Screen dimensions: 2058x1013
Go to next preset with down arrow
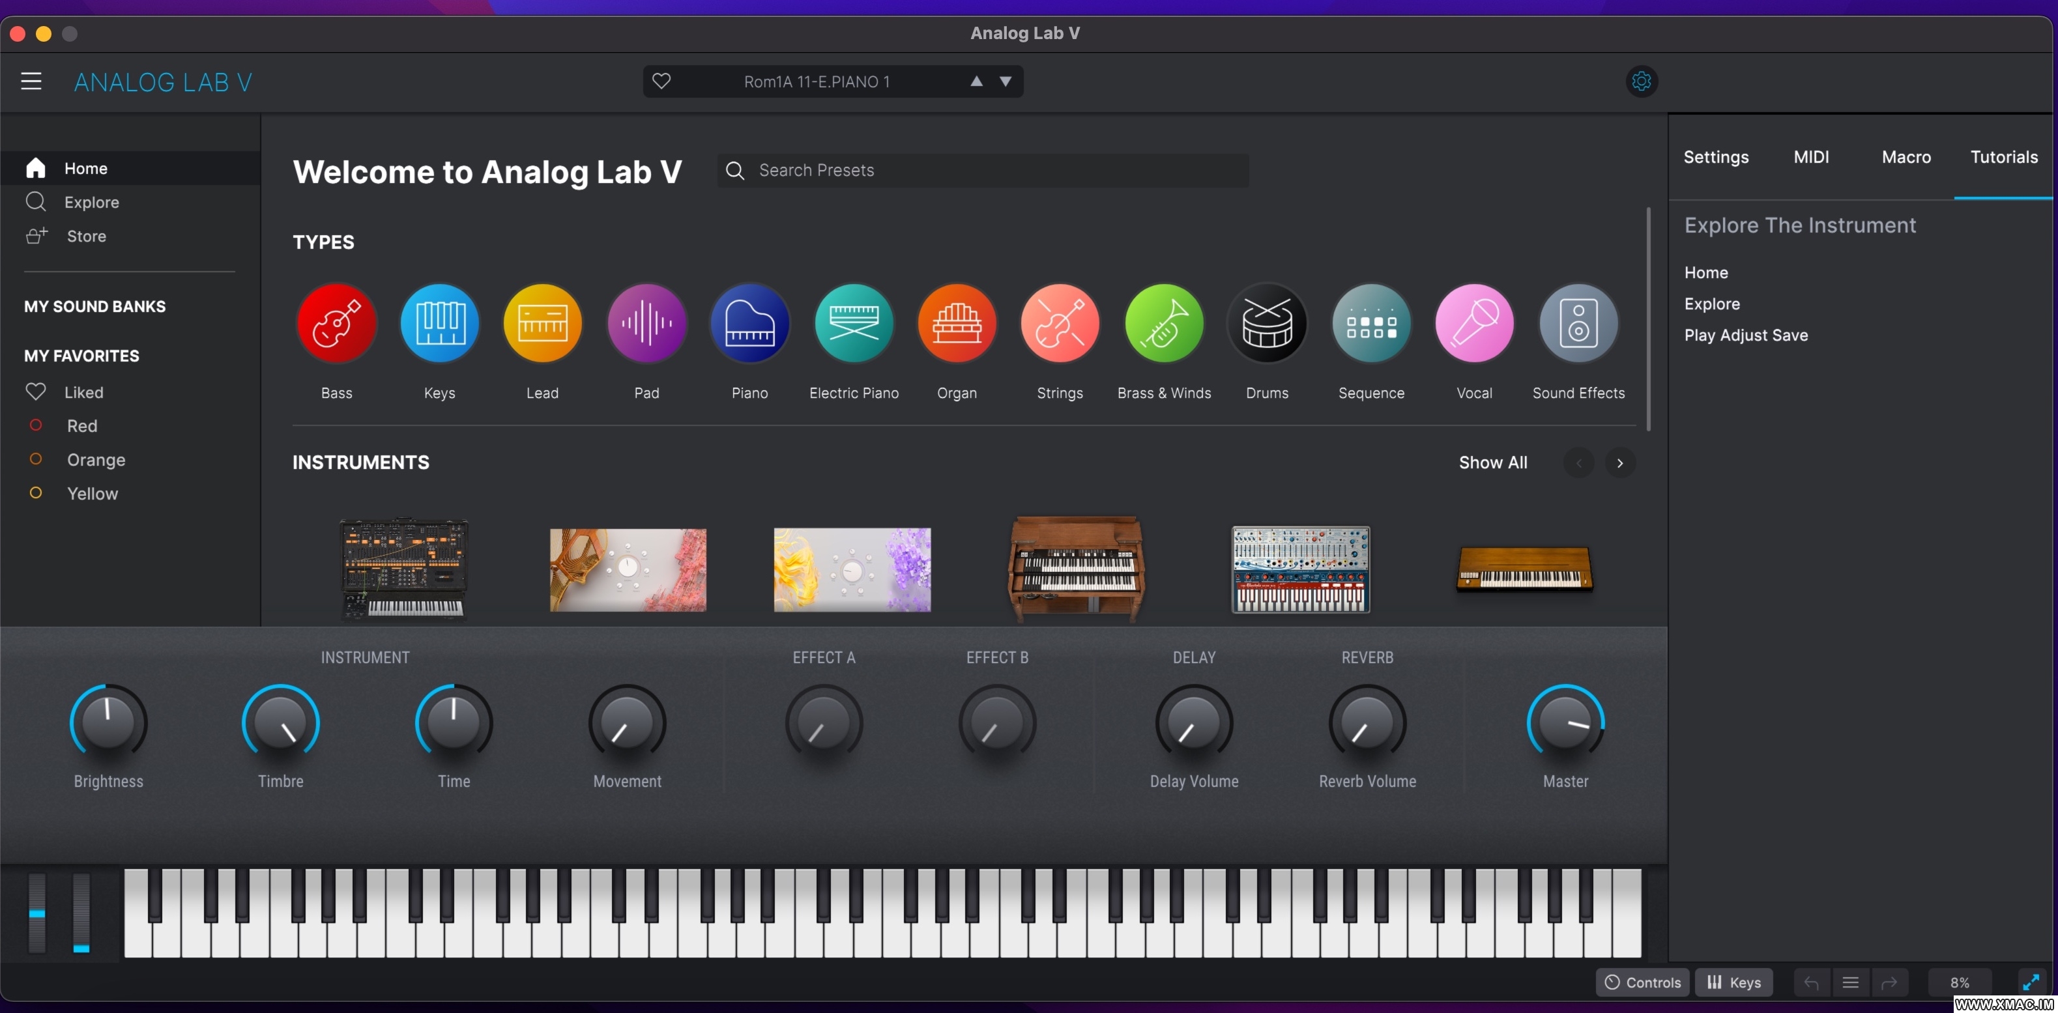pos(1006,81)
